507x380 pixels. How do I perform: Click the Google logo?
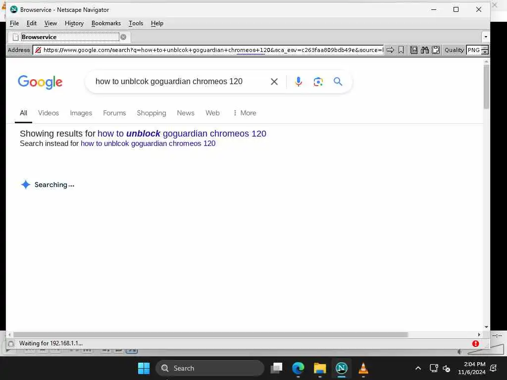click(40, 82)
